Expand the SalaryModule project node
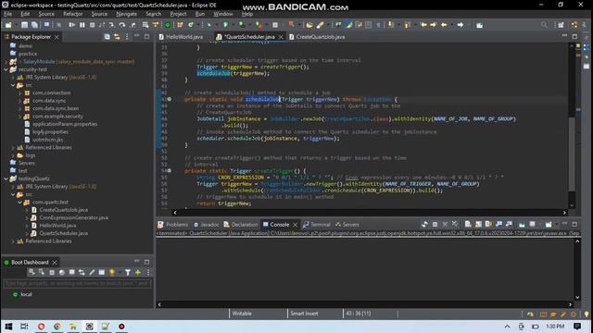 6,62
